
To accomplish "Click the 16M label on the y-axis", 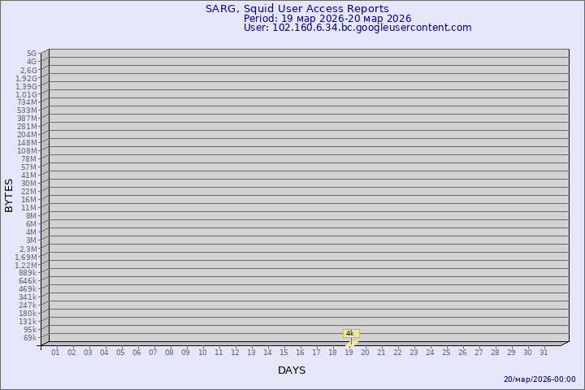I will [29, 200].
